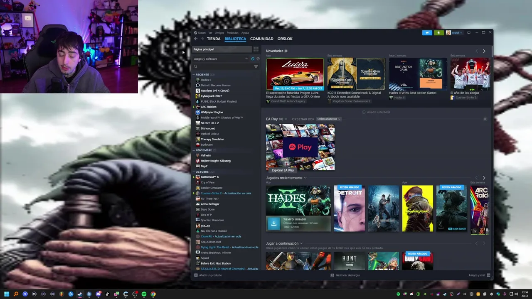Click the Wallpaper Engine game icon
Image resolution: width=532 pixels, height=299 pixels.
coord(198,112)
